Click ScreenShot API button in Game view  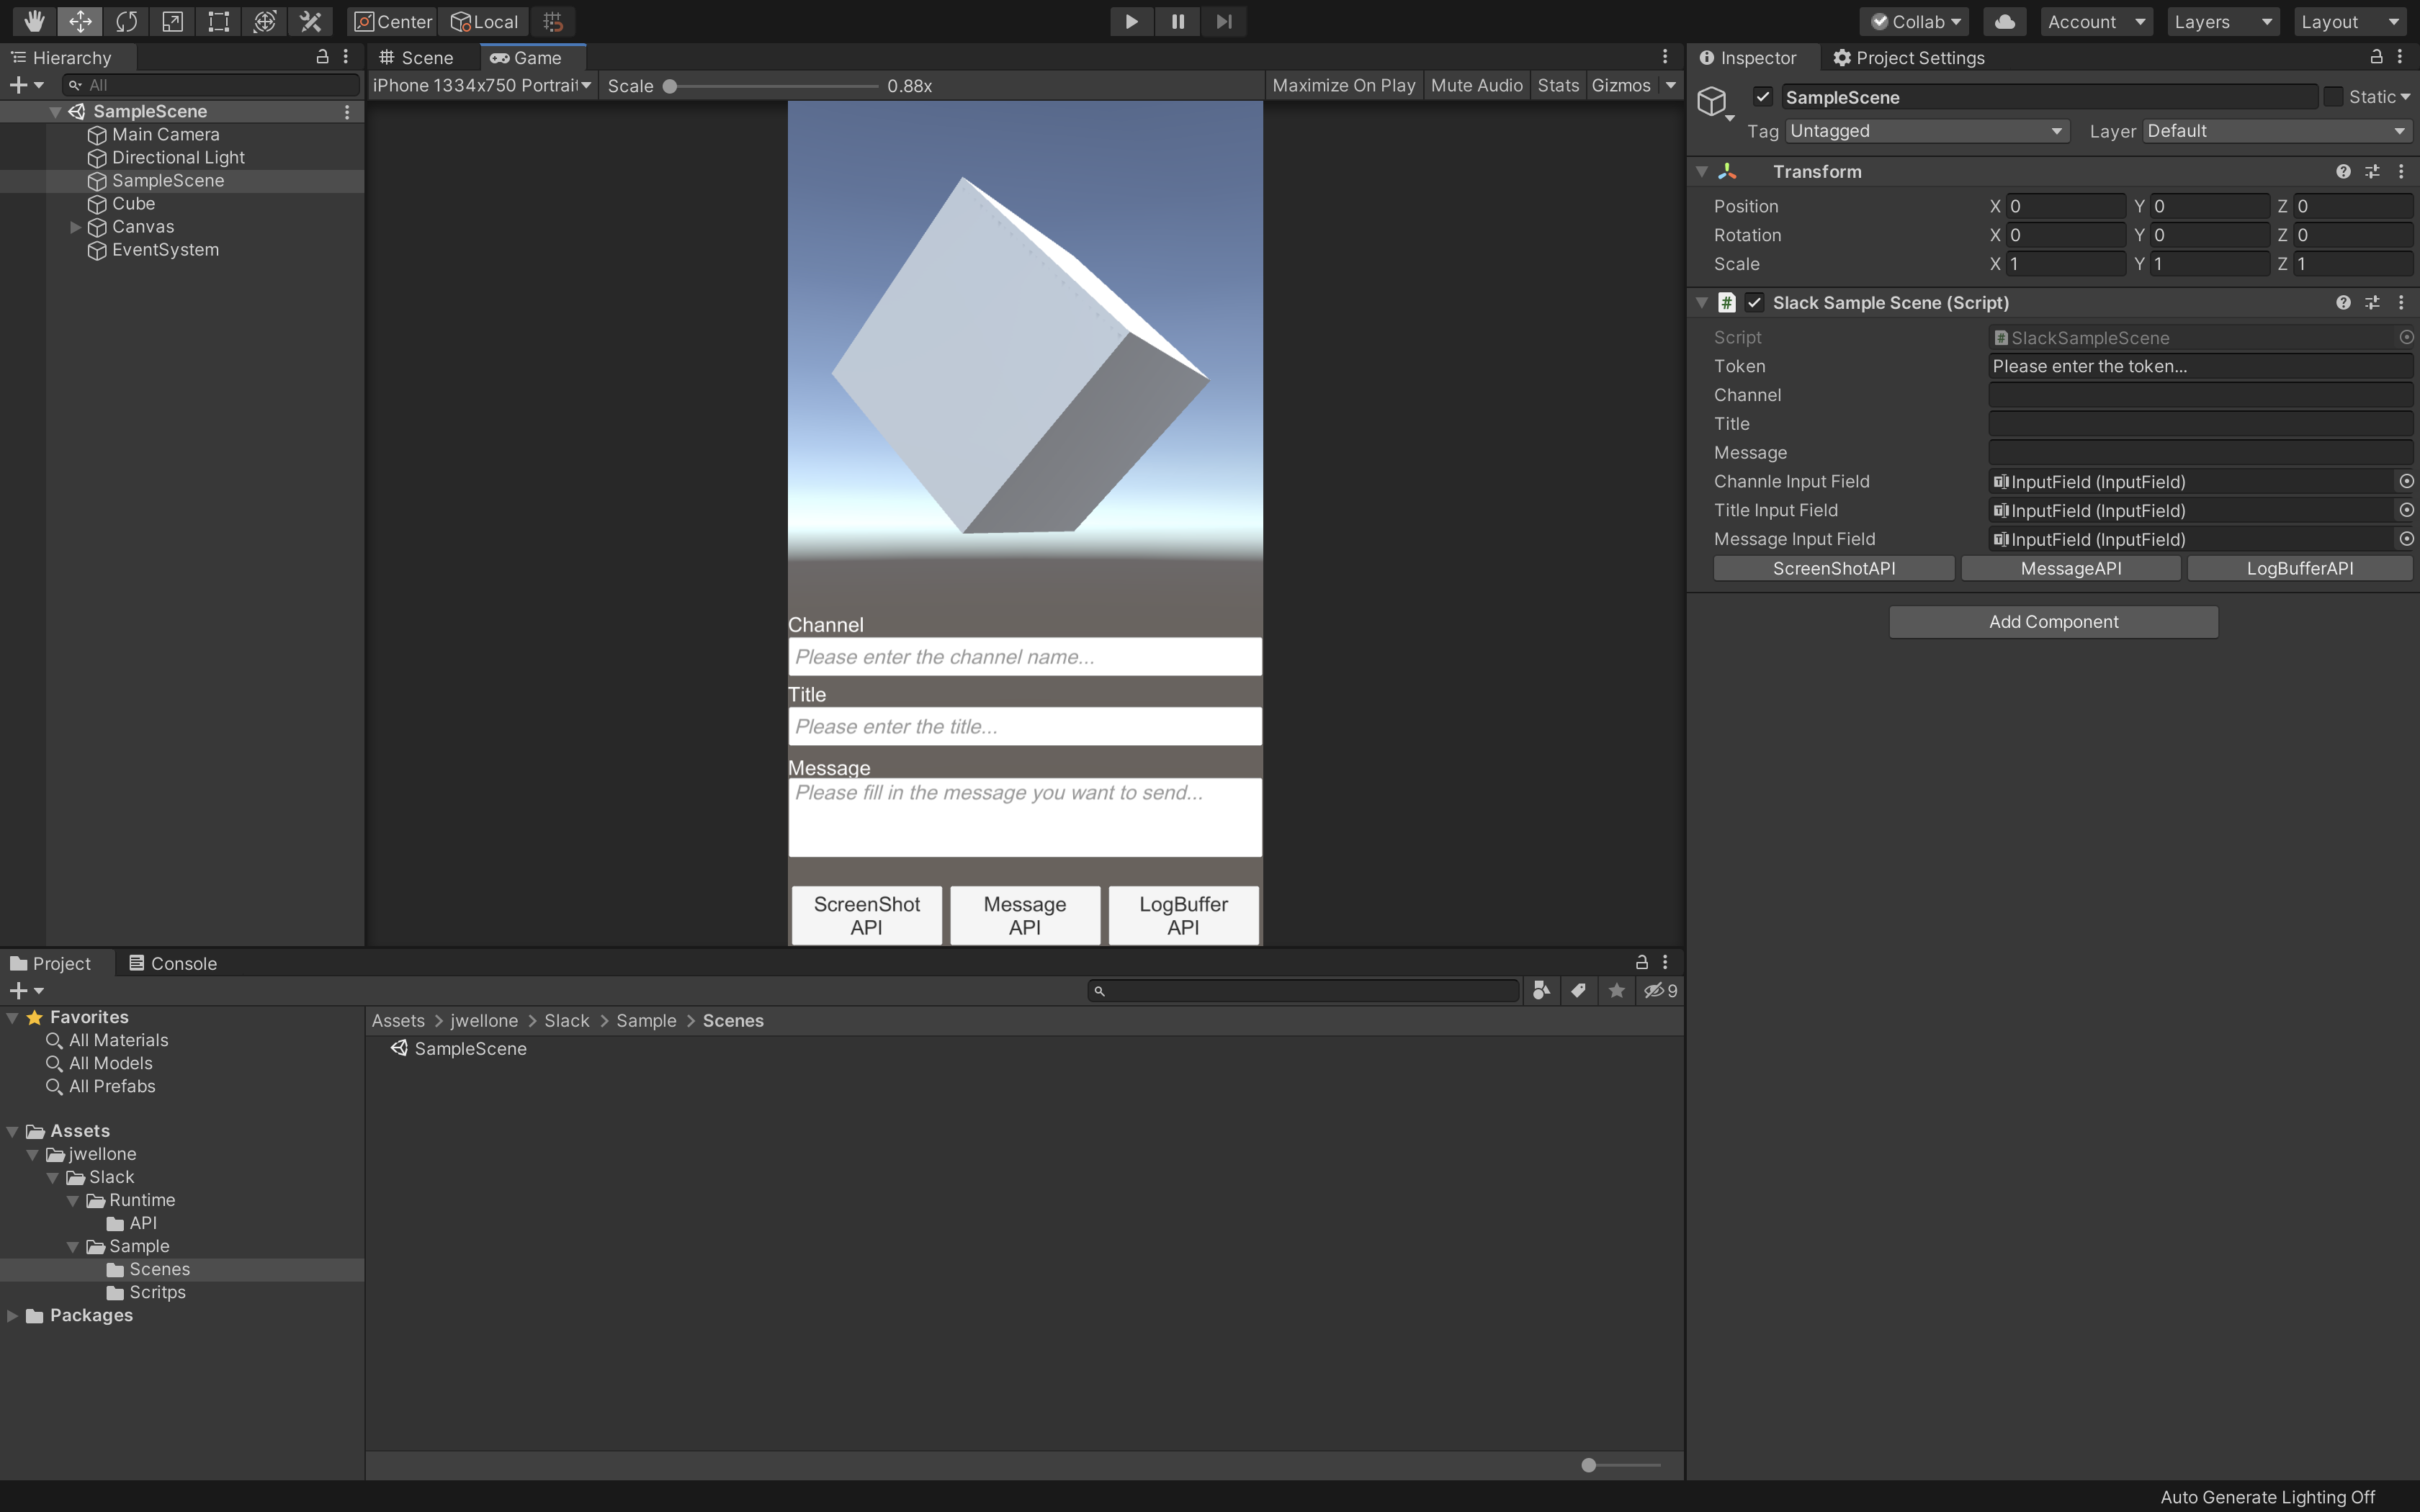click(x=866, y=915)
